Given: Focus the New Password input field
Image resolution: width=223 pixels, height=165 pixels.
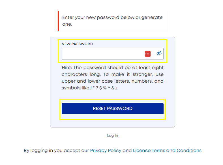Looking at the screenshot, I should coord(113,54).
